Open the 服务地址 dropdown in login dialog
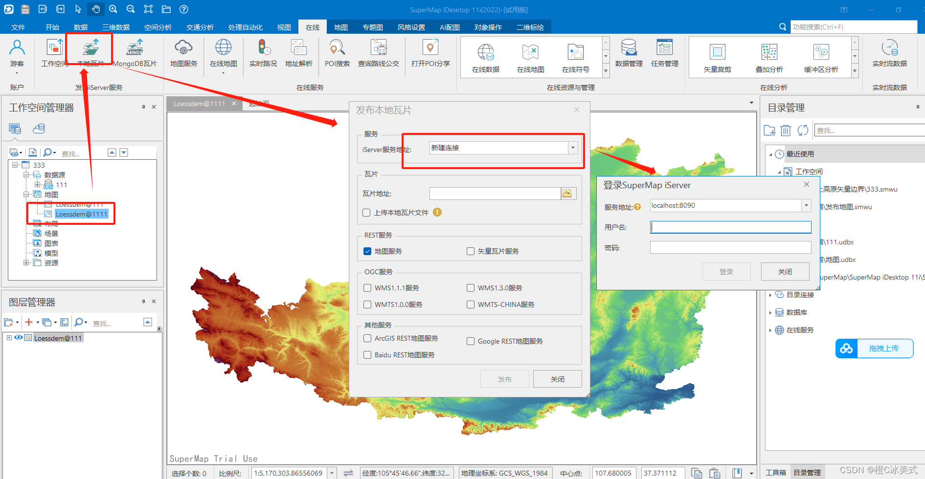 coord(806,205)
